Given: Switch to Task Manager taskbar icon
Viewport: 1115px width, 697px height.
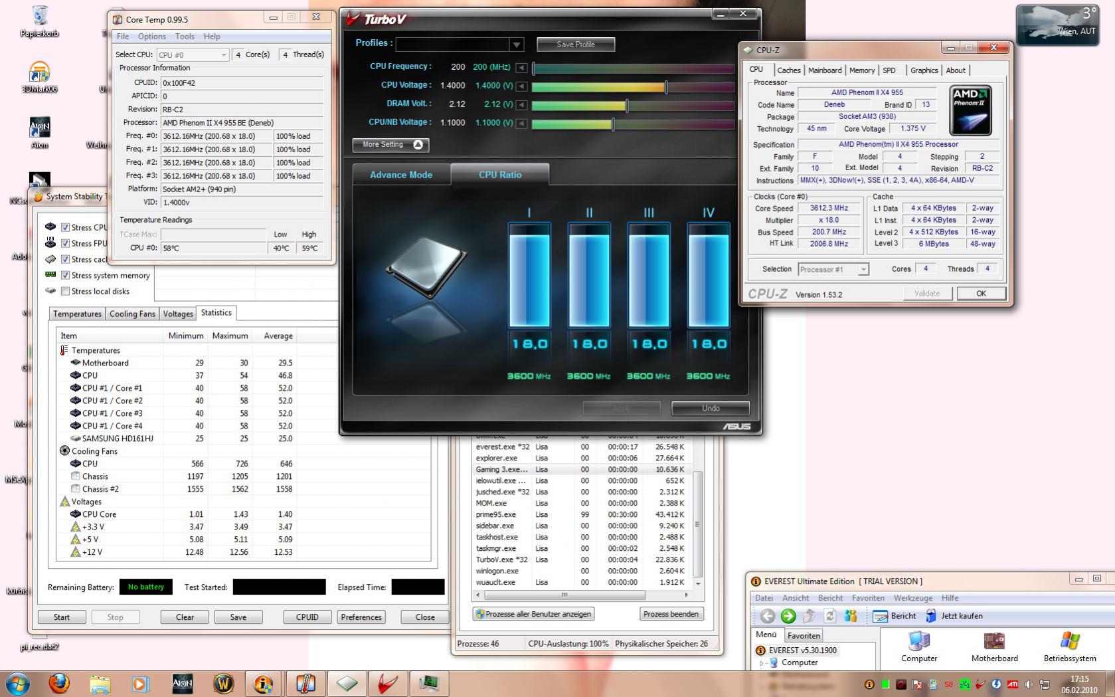Looking at the screenshot, I should [429, 684].
